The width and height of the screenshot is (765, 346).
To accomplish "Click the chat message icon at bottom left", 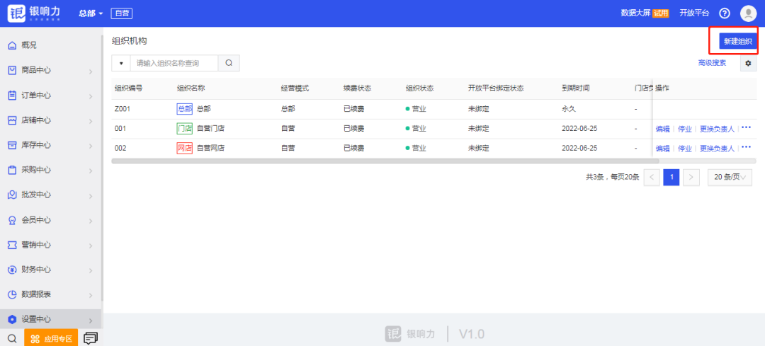I will click(x=90, y=338).
